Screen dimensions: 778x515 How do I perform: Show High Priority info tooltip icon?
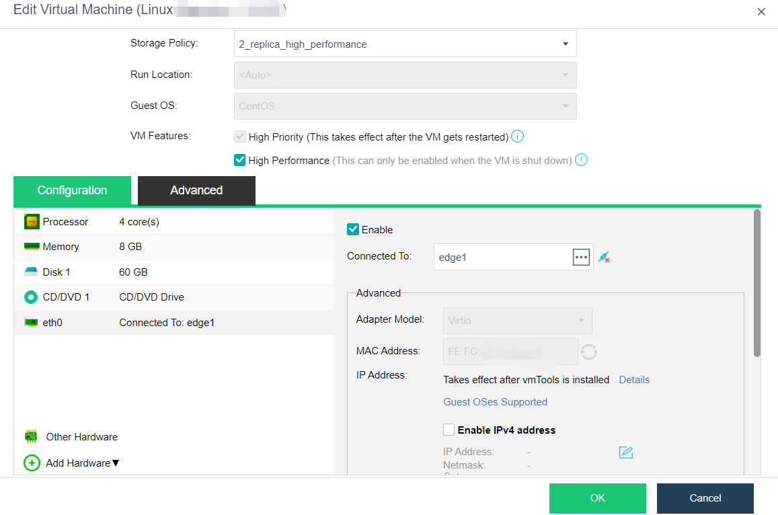coord(517,136)
